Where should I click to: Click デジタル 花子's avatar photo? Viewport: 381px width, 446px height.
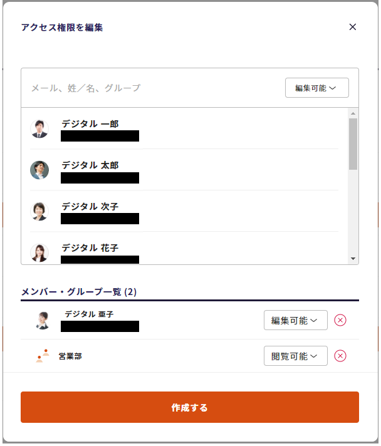point(39,252)
